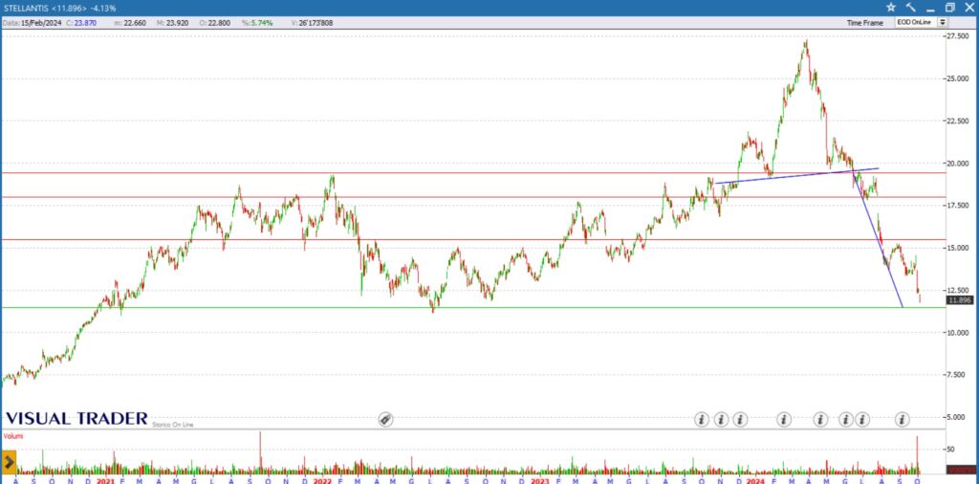Click the 2021 year label on time axis

click(106, 481)
